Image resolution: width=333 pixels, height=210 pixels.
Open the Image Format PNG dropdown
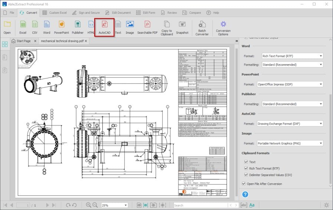pos(290,143)
